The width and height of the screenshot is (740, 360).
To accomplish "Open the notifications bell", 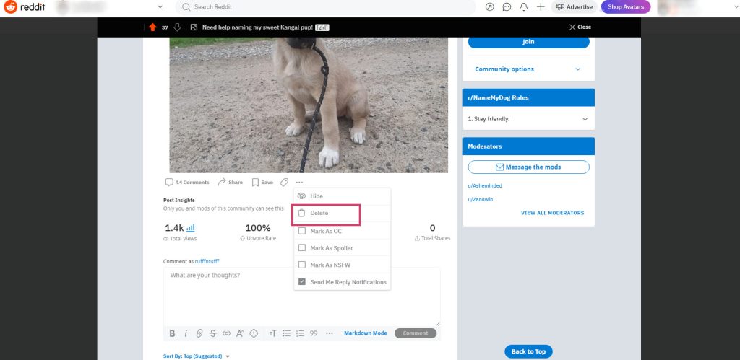I will [x=524, y=7].
